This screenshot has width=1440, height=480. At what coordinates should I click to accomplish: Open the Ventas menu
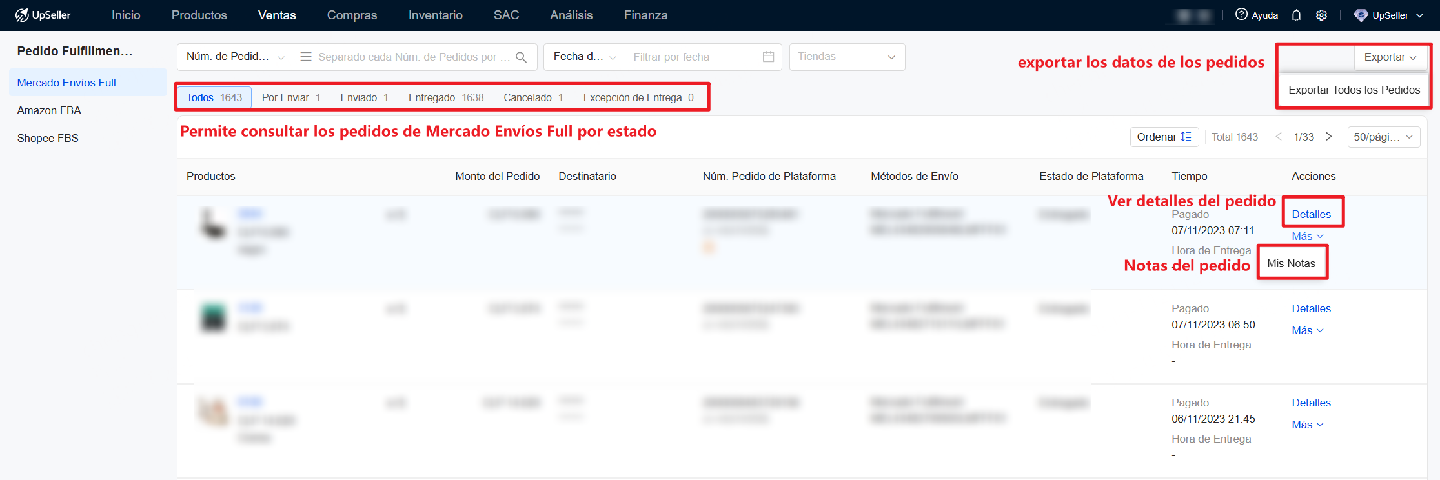coord(277,15)
